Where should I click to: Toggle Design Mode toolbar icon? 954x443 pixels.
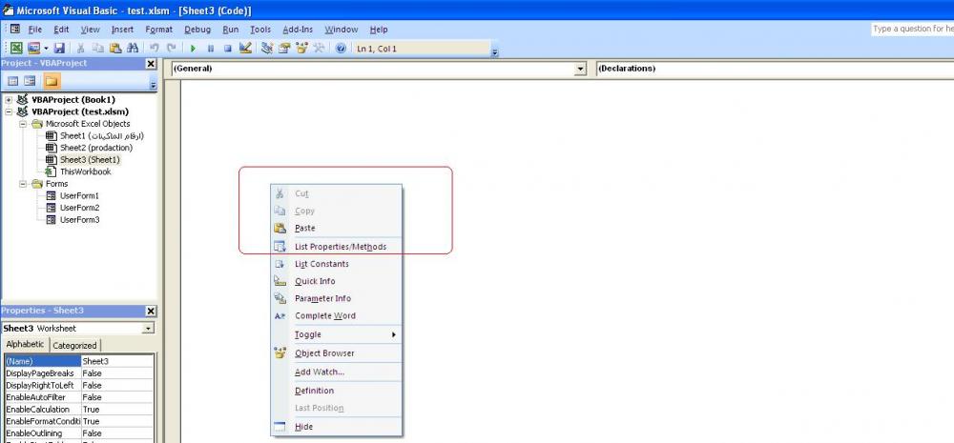[245, 48]
